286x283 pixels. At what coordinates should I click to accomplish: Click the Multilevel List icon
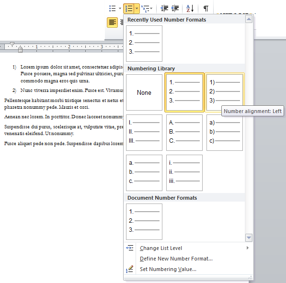pos(145,9)
